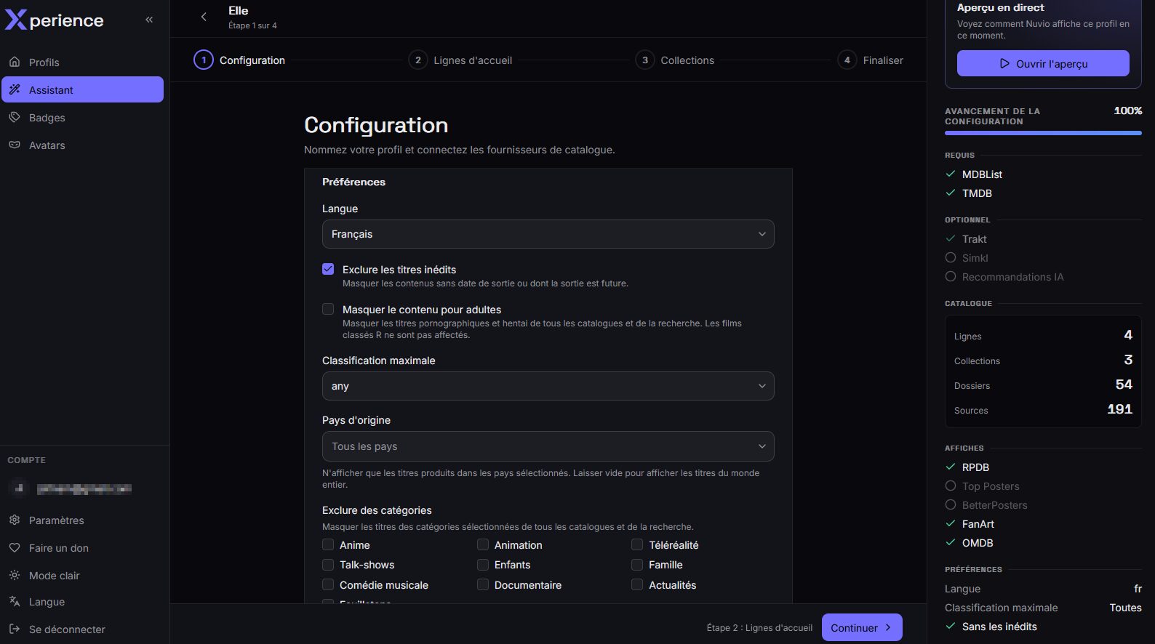Open Assistant in the sidebar

coord(82,89)
